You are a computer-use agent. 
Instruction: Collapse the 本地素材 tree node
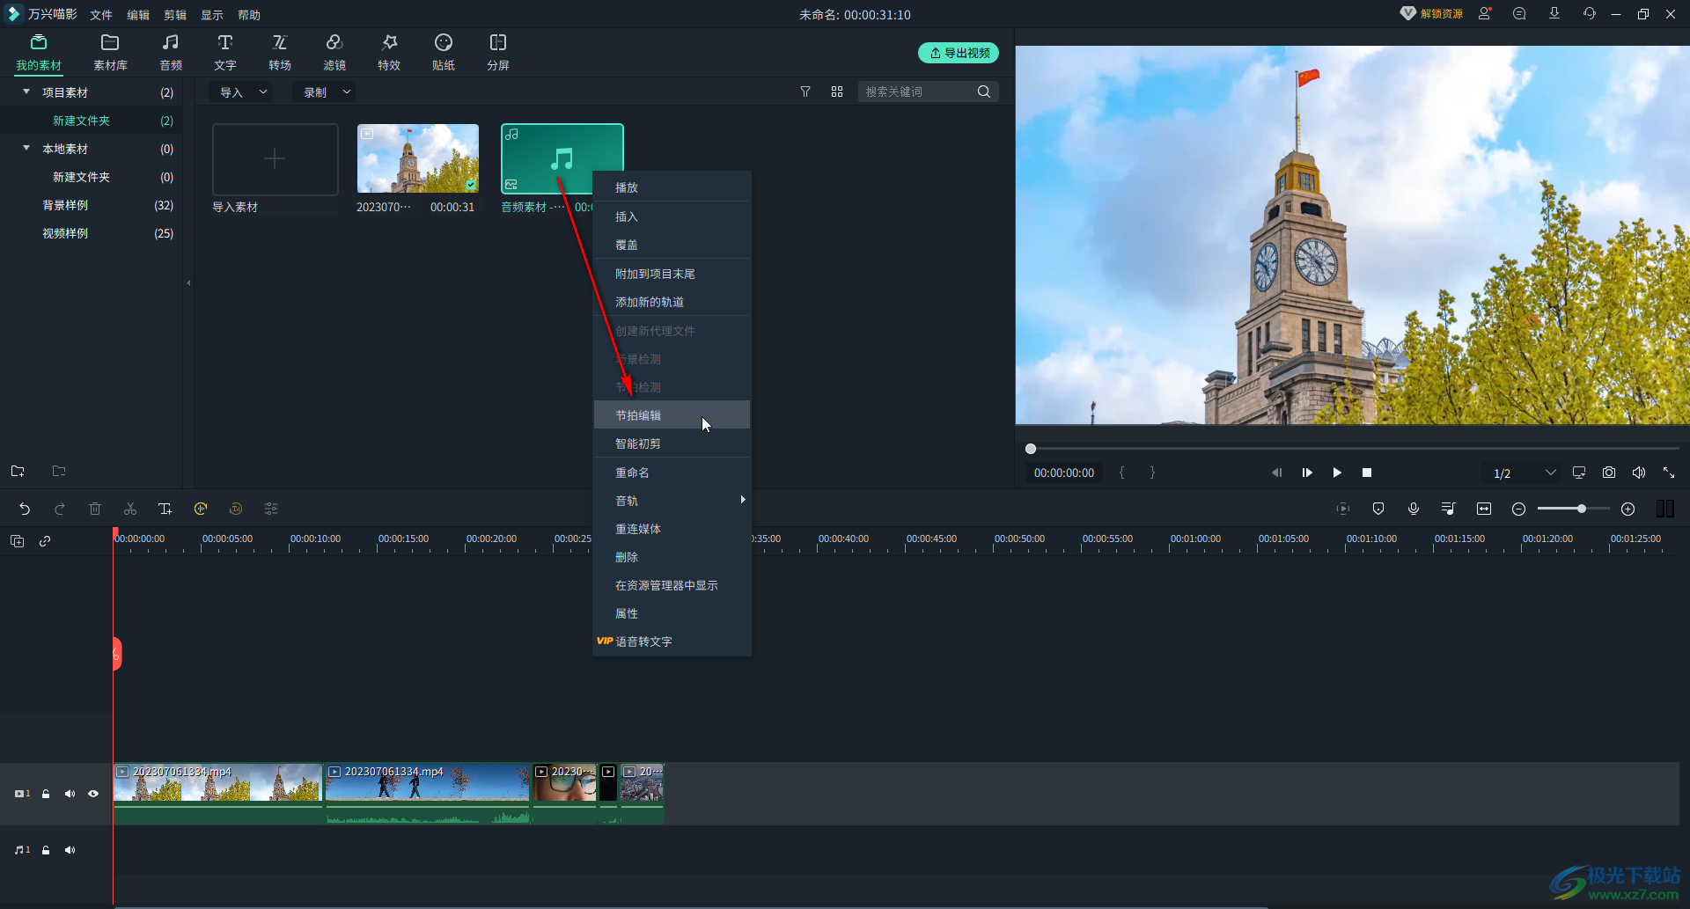26,148
